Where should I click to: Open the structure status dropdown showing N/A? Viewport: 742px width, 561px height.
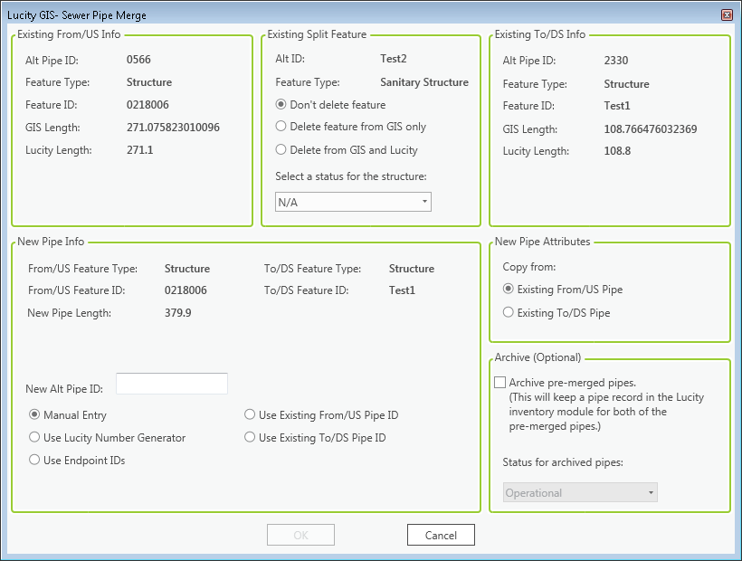tap(353, 202)
